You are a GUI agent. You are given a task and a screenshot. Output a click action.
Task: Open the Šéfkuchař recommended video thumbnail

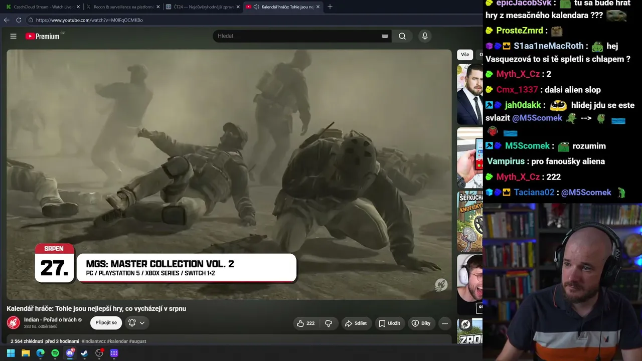pyautogui.click(x=470, y=221)
